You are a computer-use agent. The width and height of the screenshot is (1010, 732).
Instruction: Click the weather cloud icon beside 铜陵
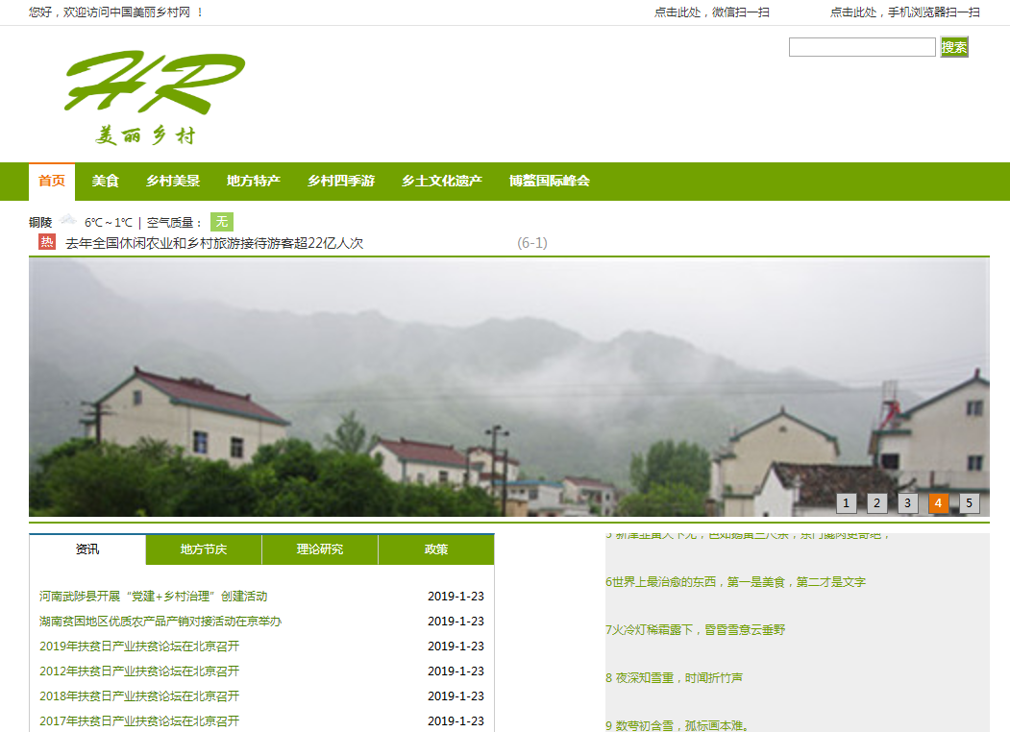(x=68, y=221)
